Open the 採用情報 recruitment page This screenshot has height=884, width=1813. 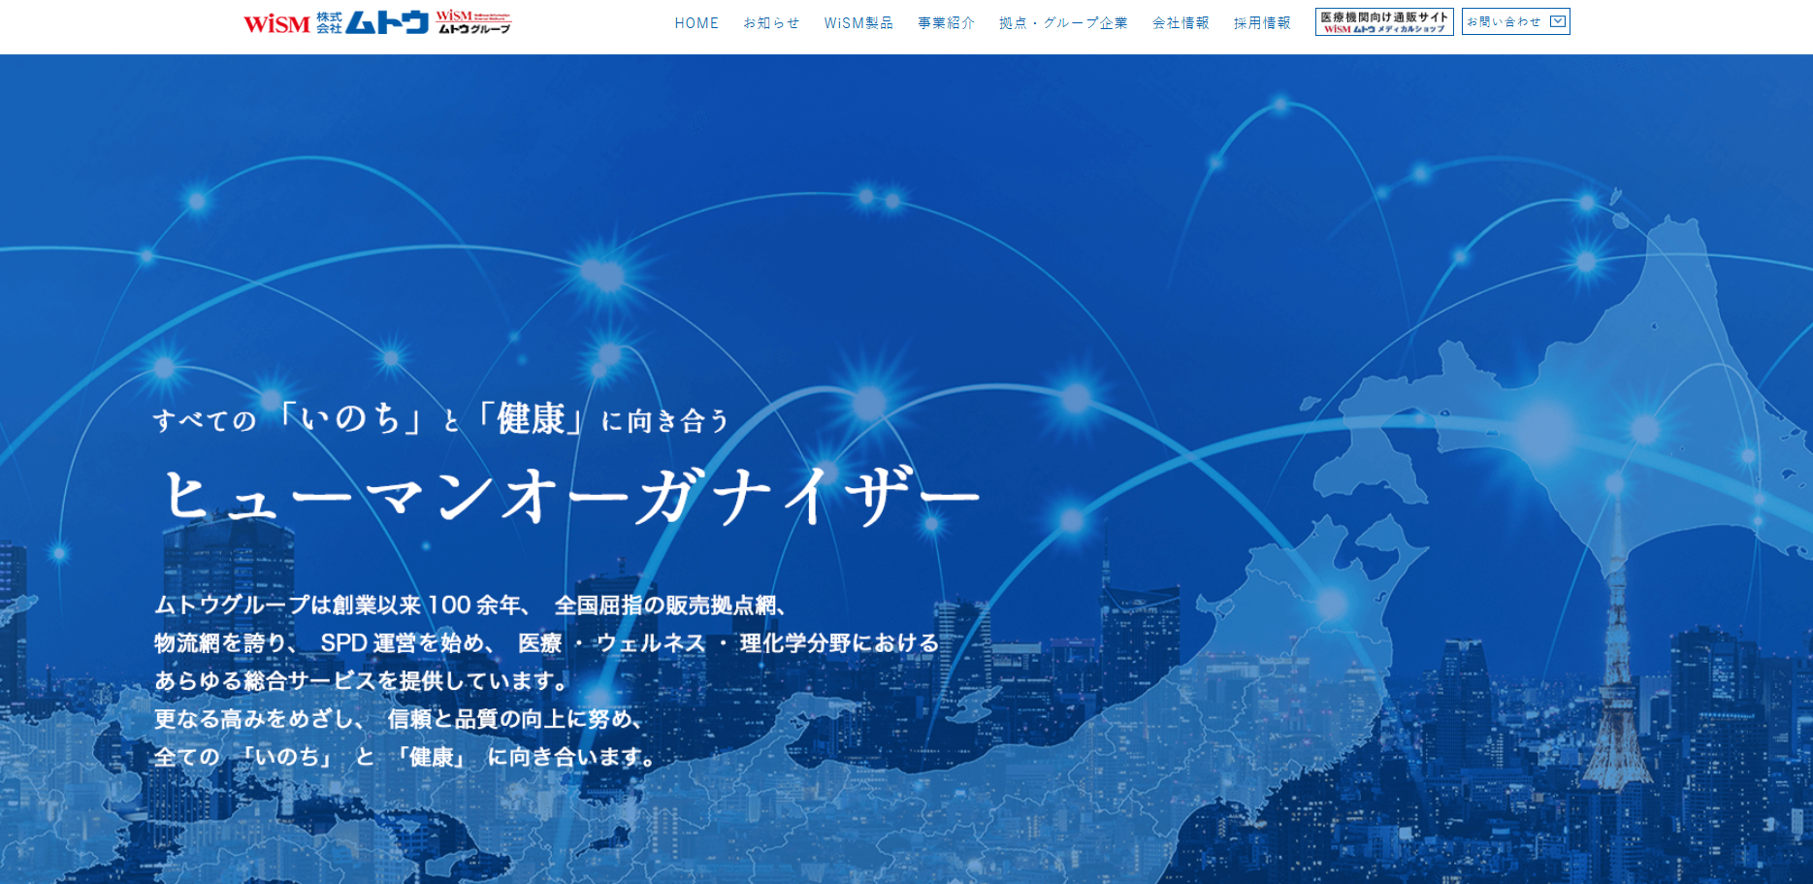[x=1262, y=23]
